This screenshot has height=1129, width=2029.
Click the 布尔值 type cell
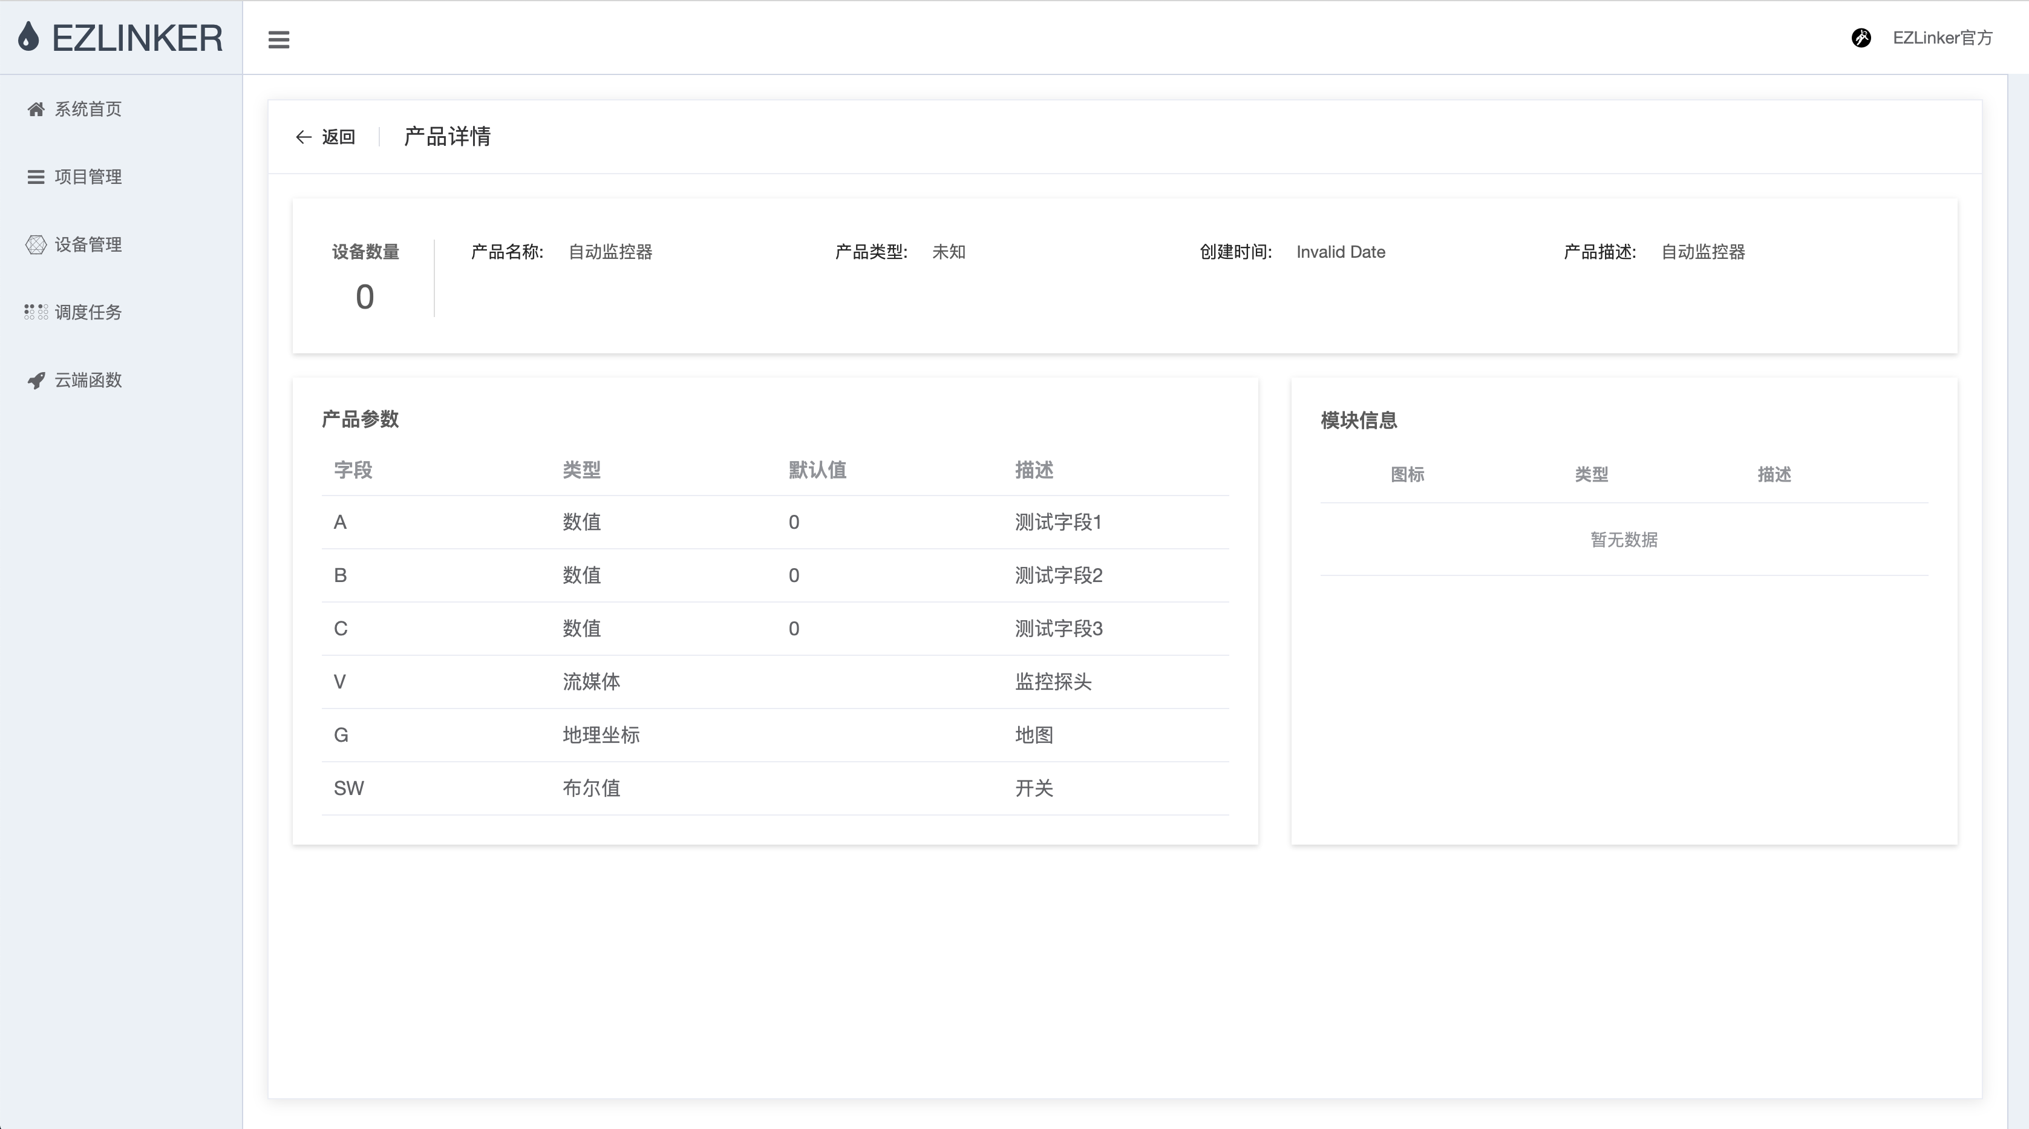pyautogui.click(x=592, y=788)
